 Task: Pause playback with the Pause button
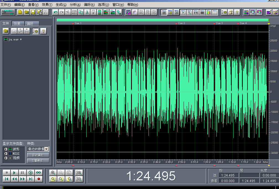[x=22, y=173]
